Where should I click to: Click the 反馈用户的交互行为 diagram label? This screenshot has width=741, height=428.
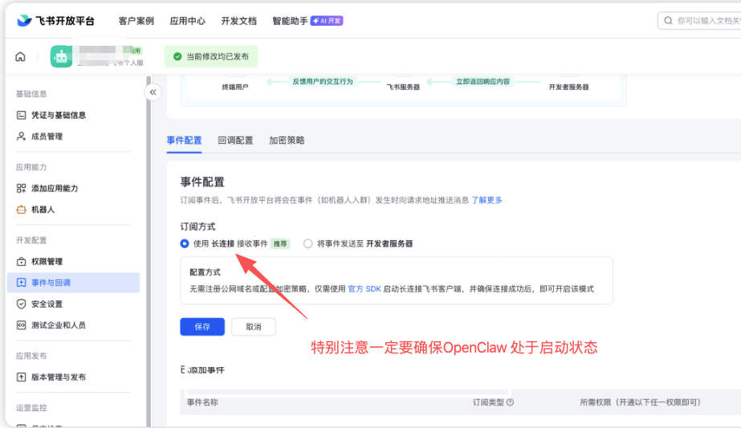click(x=323, y=81)
